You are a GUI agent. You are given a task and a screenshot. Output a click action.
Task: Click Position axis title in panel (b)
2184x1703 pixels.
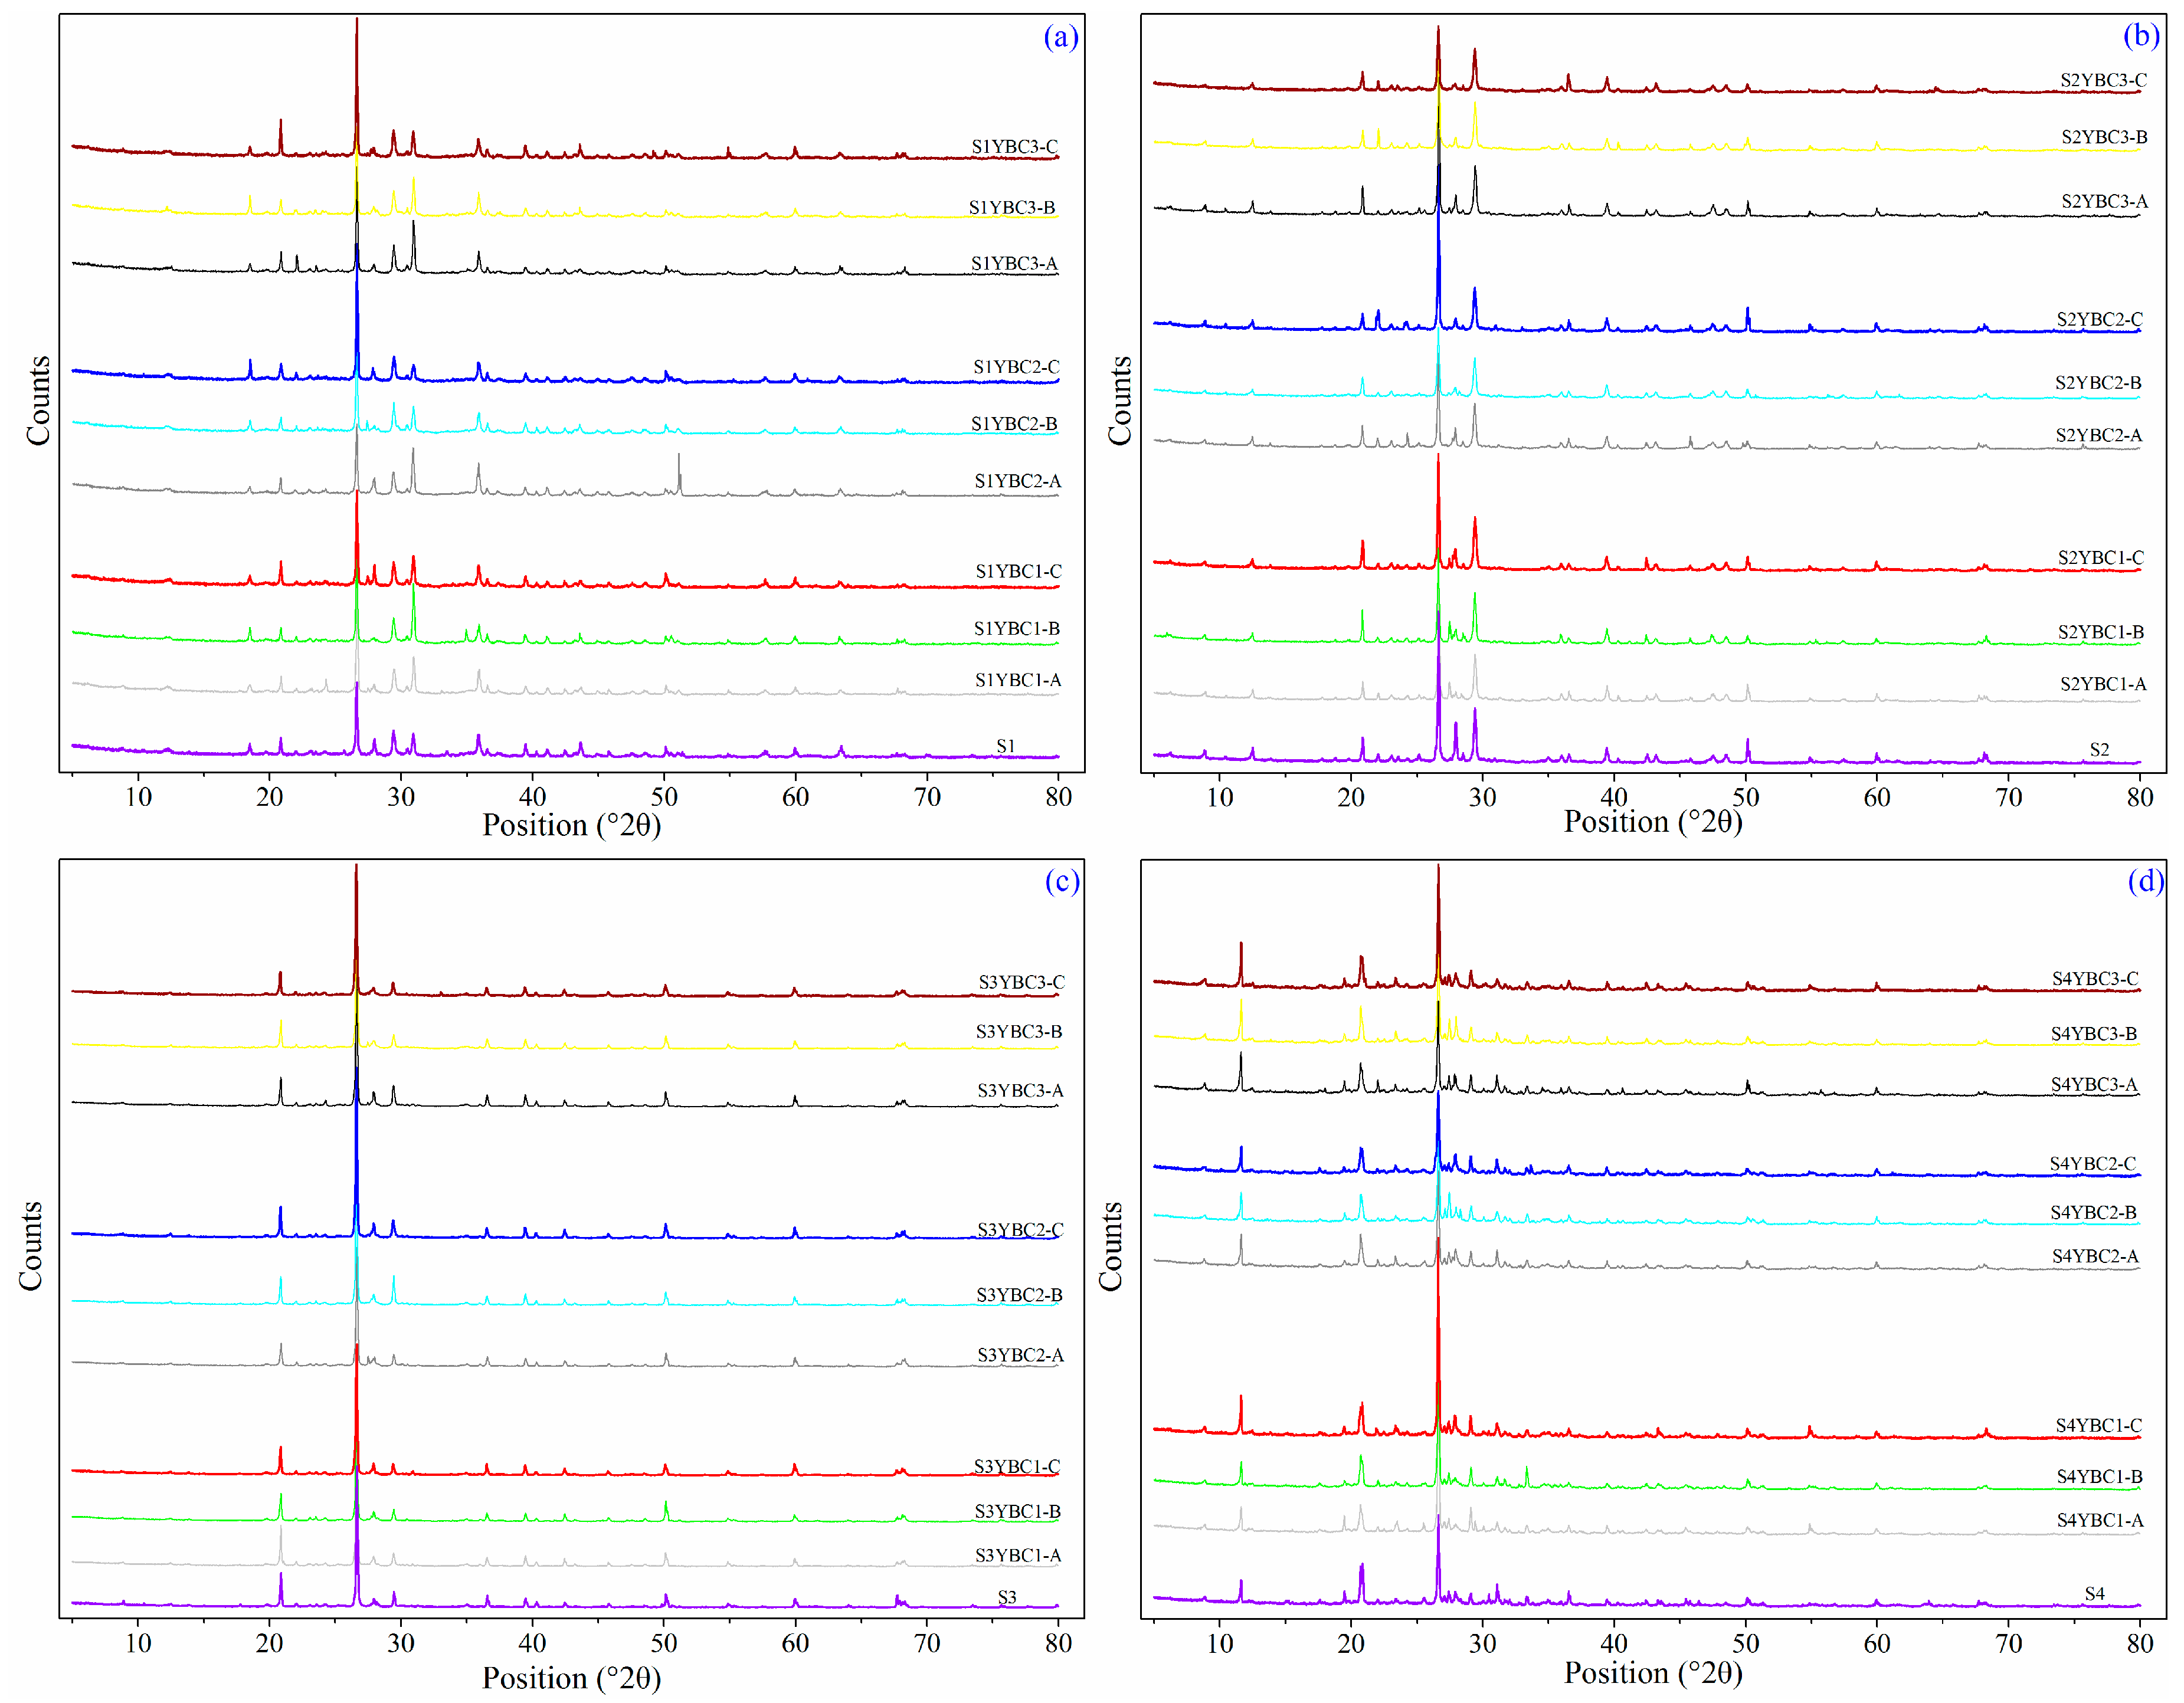1652,822
